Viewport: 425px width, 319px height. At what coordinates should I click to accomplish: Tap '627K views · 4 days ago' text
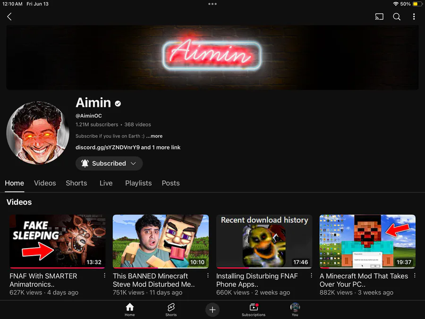click(44, 293)
